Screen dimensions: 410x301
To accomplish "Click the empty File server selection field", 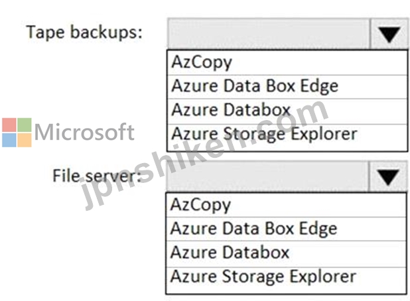I will point(268,176).
